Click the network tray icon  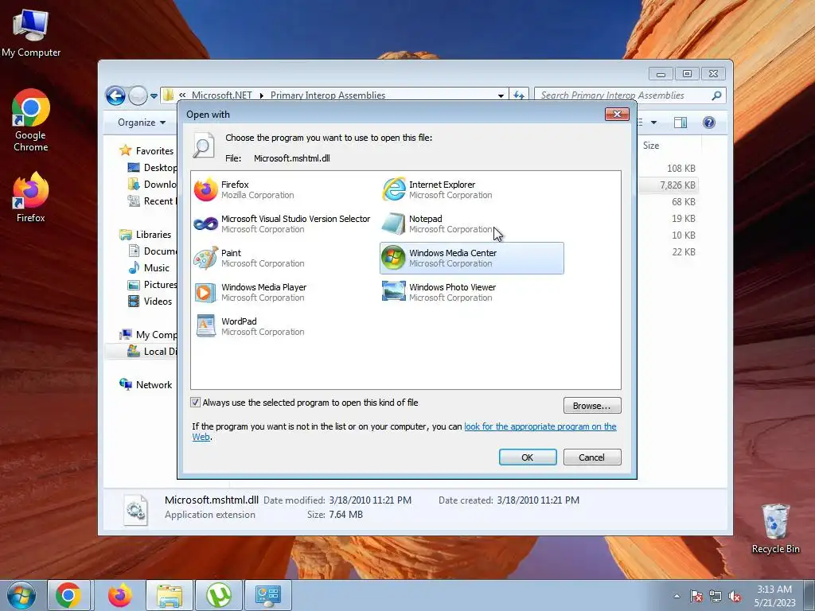point(716,596)
